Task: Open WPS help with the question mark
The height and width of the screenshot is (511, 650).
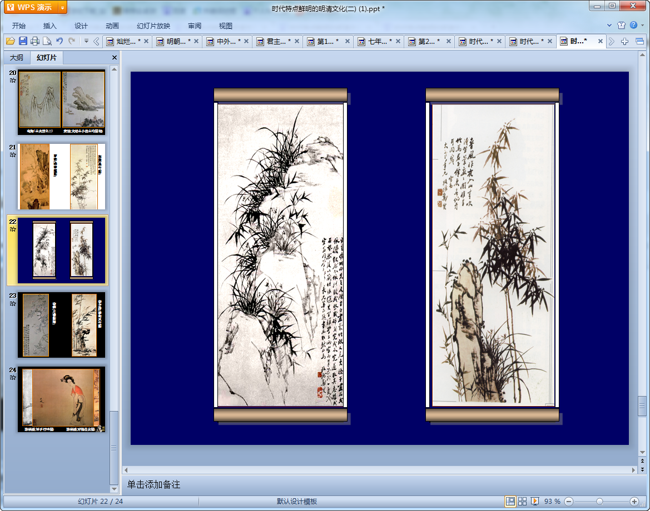Action: (x=633, y=25)
